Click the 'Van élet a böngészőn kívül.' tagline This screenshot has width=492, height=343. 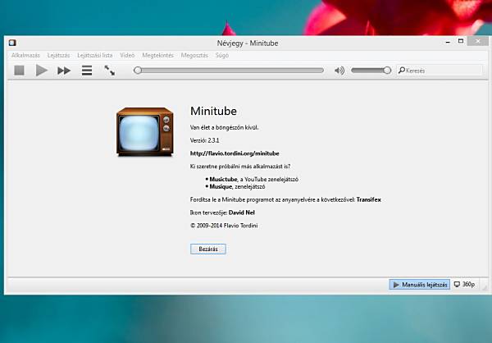click(x=224, y=127)
